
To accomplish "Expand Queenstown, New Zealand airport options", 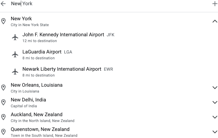I will (x=215, y=132).
